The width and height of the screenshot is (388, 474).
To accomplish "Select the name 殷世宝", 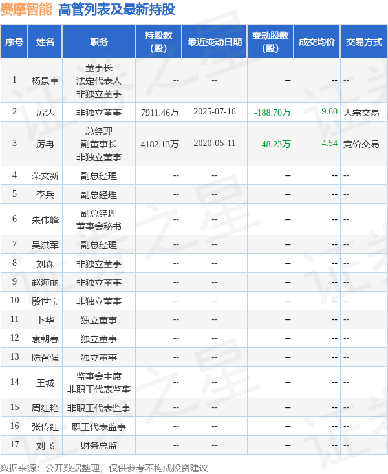I will point(45,301).
